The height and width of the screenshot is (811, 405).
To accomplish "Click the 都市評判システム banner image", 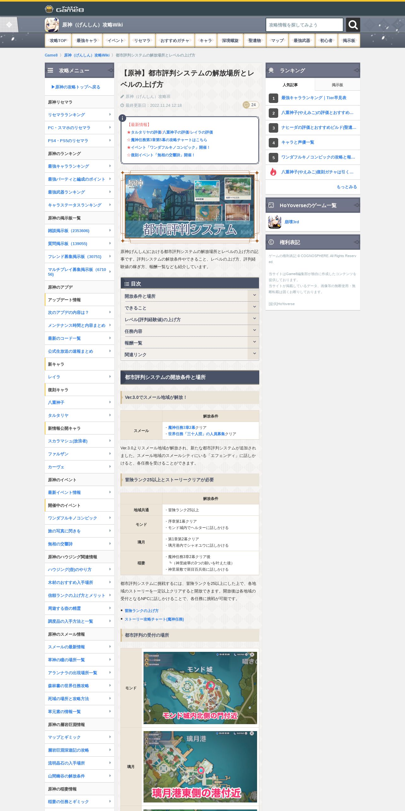I will pyautogui.click(x=190, y=207).
